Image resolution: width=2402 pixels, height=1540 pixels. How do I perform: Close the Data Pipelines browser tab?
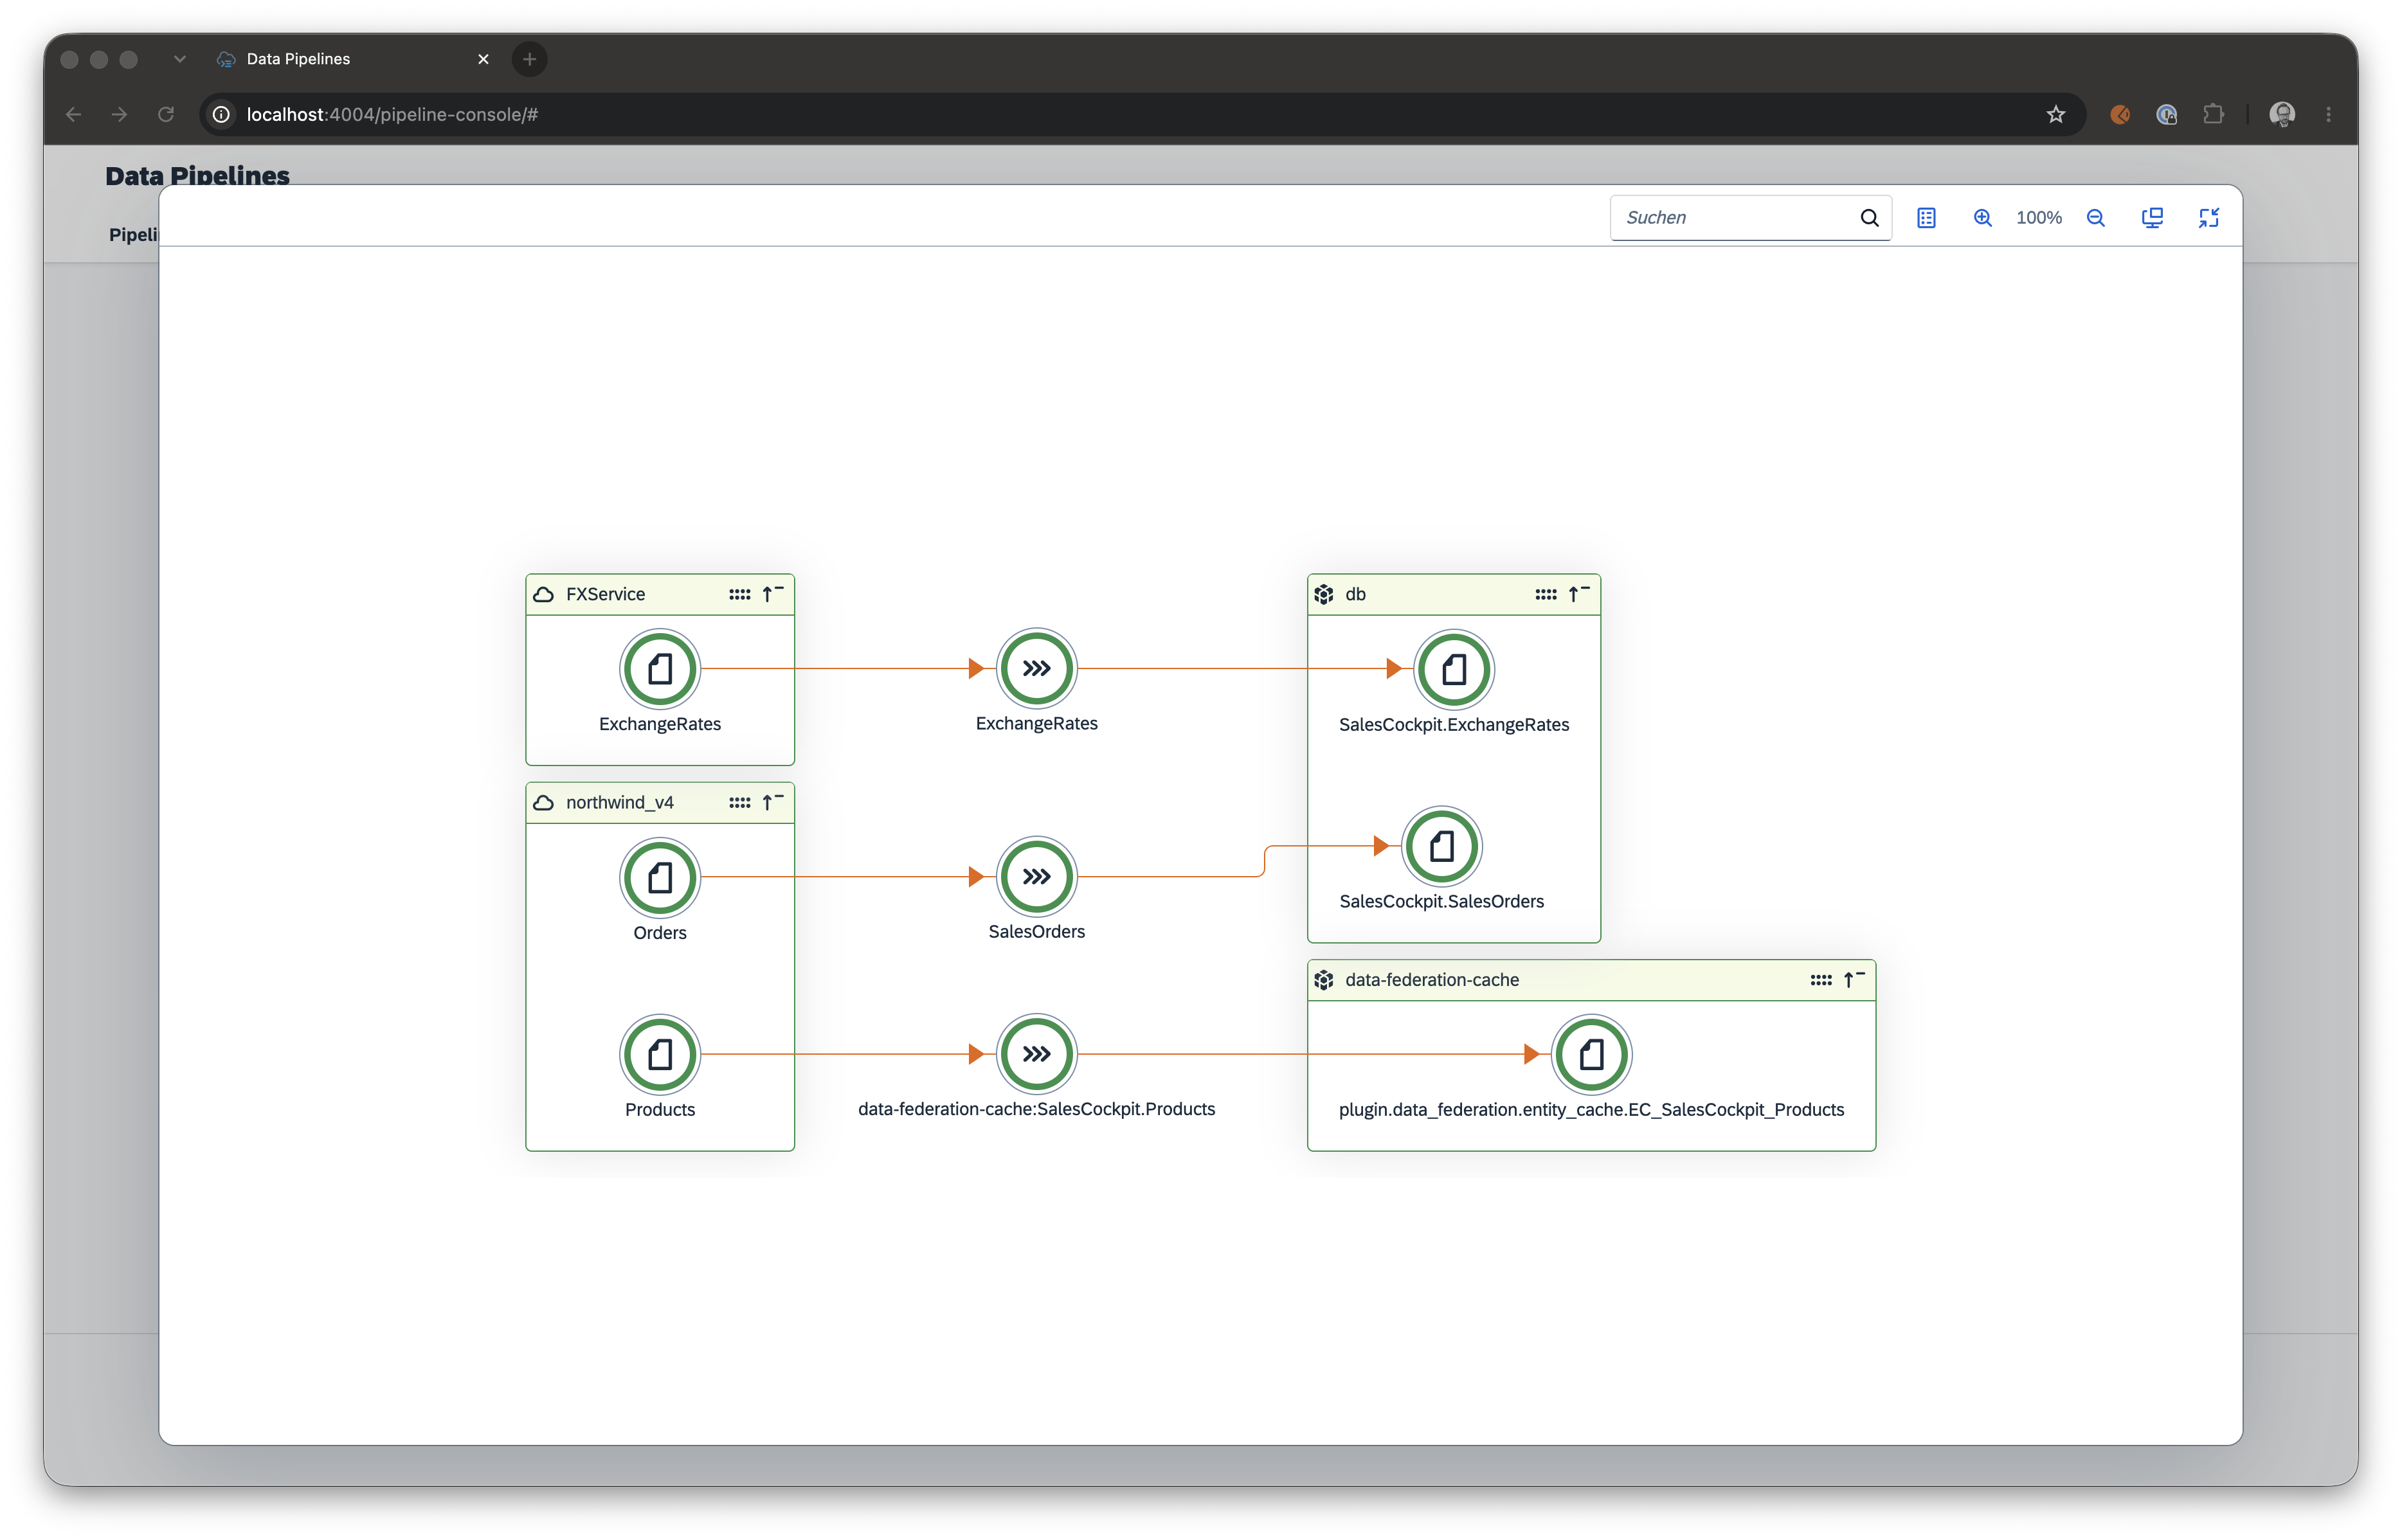click(483, 59)
